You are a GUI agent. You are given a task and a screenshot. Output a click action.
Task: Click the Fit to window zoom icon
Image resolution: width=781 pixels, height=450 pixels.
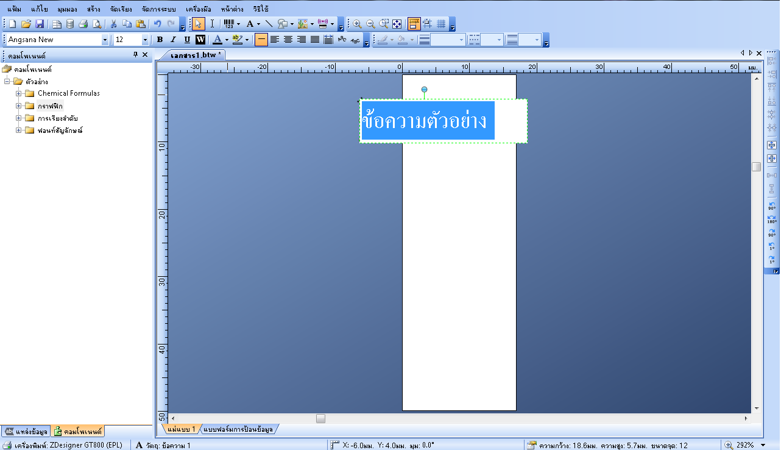click(397, 24)
